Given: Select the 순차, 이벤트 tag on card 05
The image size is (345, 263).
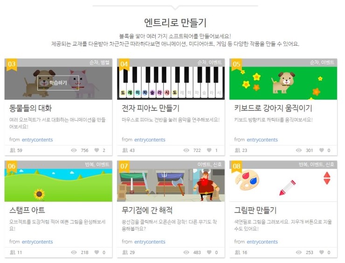Looking at the screenshot, I should click(x=322, y=62).
